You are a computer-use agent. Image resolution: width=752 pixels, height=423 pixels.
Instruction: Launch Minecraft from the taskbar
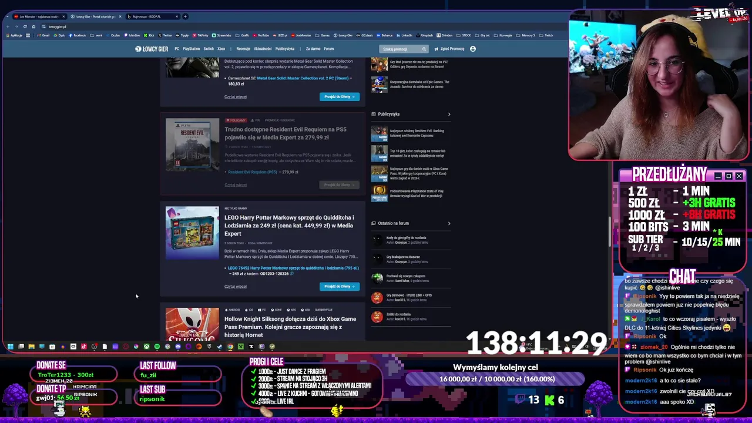pos(241,347)
